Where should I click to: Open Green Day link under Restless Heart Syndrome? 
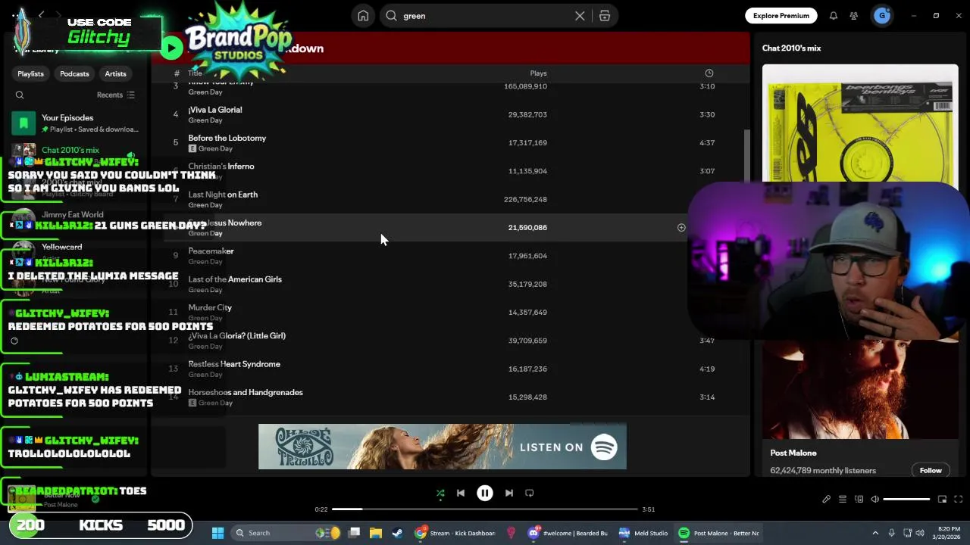click(205, 375)
